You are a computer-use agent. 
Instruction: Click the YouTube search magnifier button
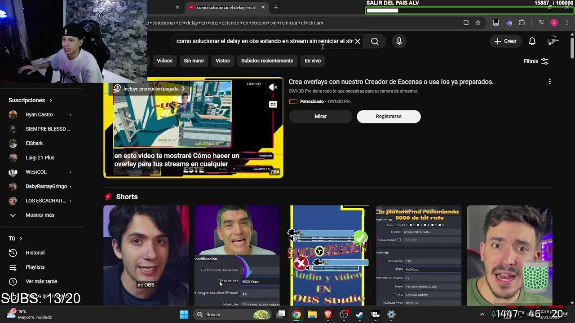(x=375, y=41)
